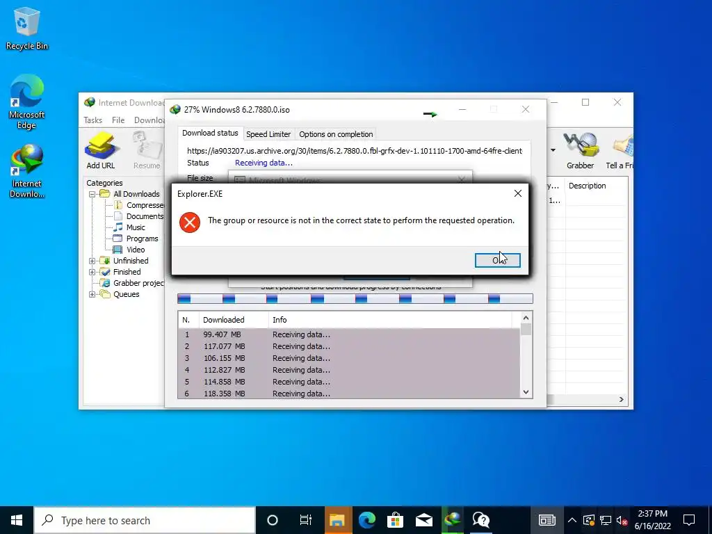Open Microsoft Edge from the taskbar
Viewport: 712px width, 534px height.
click(x=367, y=520)
